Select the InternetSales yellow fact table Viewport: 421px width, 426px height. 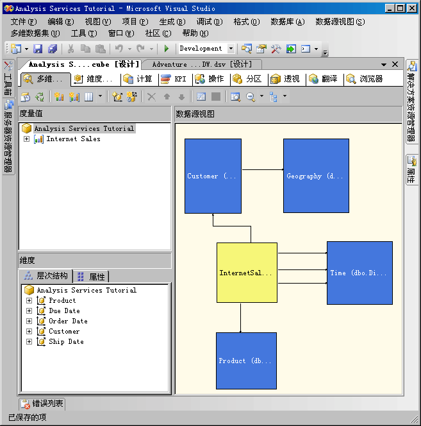coord(247,273)
